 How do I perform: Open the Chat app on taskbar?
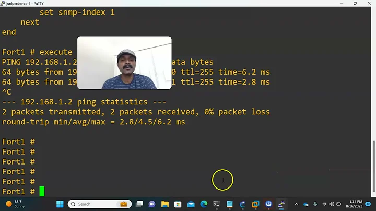tap(152, 204)
